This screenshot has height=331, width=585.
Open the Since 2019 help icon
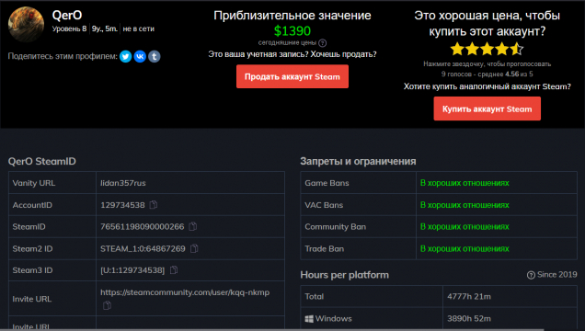click(531, 275)
